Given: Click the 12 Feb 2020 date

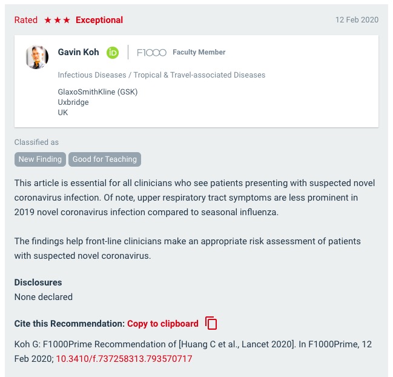Looking at the screenshot, I should pos(357,20).
